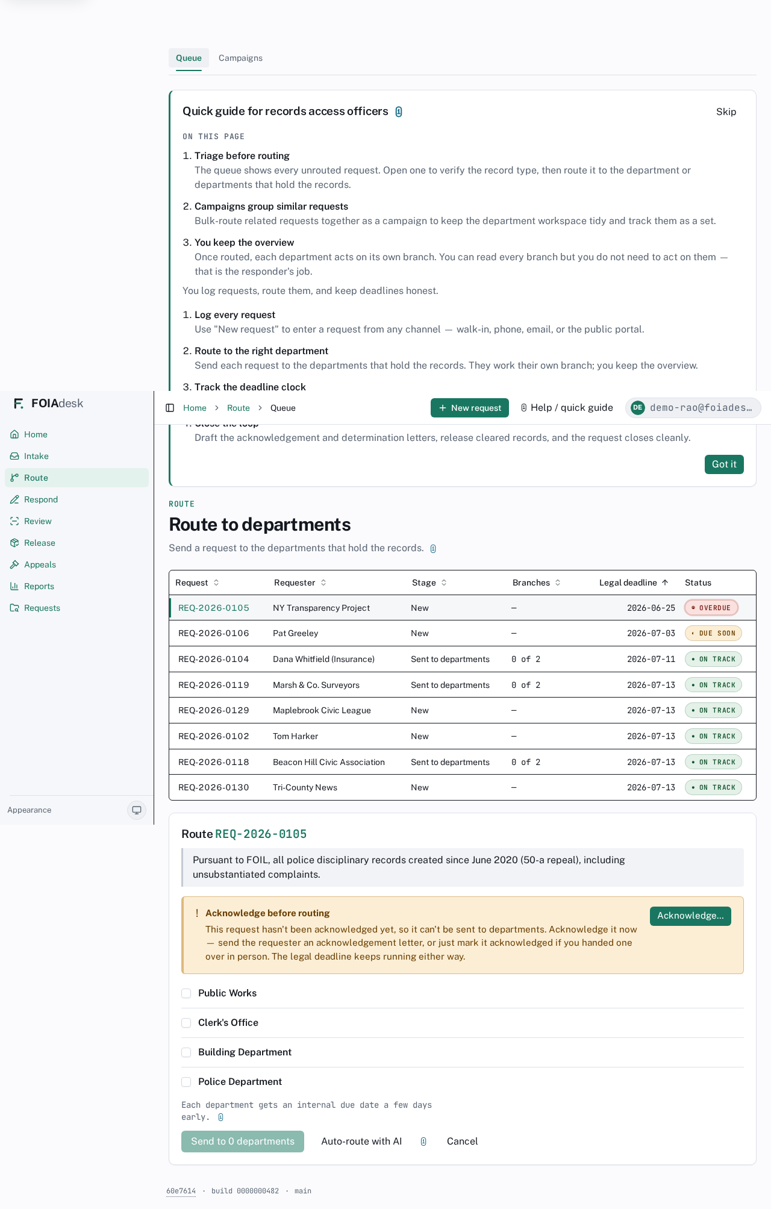The width and height of the screenshot is (771, 1209).
Task: Skip the quick guide
Action: tap(726, 111)
